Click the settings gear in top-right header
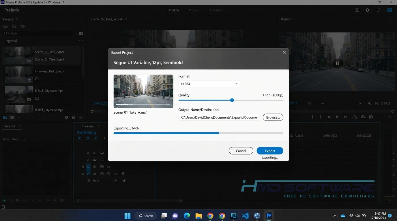 (368, 10)
